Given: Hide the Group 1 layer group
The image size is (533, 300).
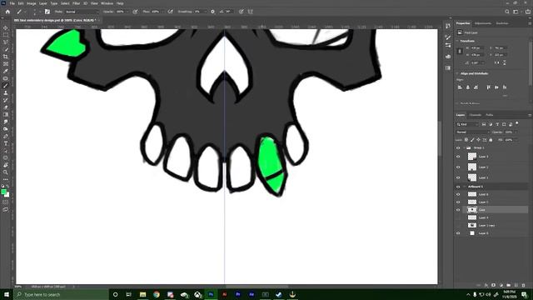Looking at the screenshot, I should coord(458,148).
